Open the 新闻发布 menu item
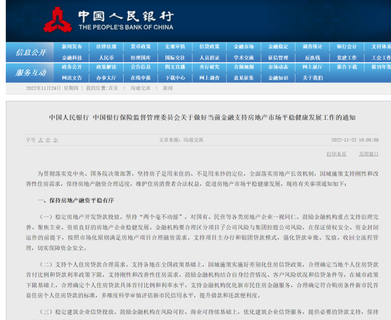The width and height of the screenshot is (391, 320). (72, 46)
